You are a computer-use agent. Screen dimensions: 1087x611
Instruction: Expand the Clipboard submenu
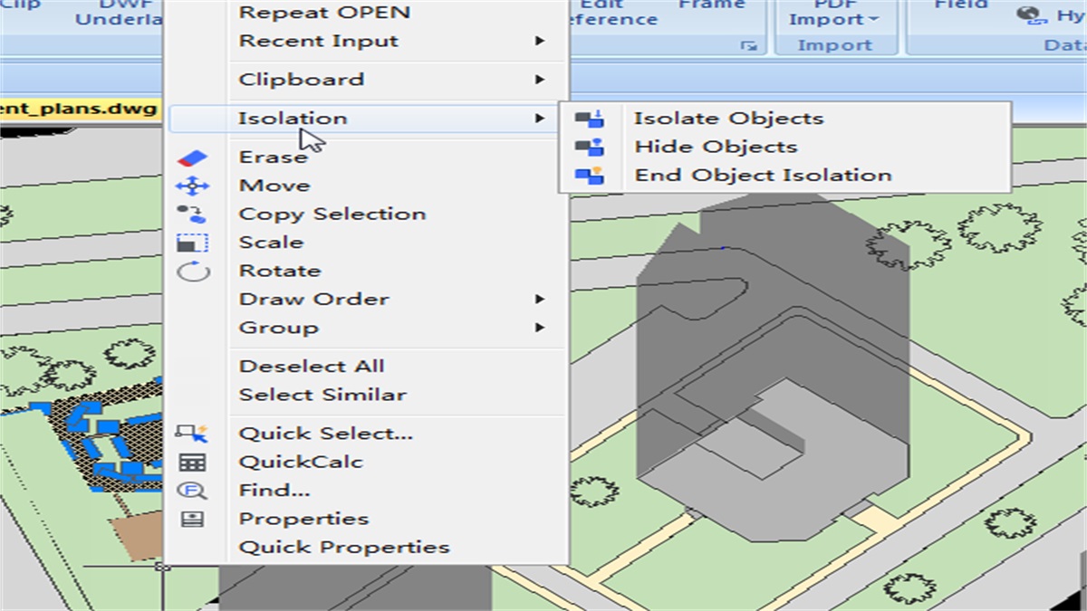pos(300,79)
